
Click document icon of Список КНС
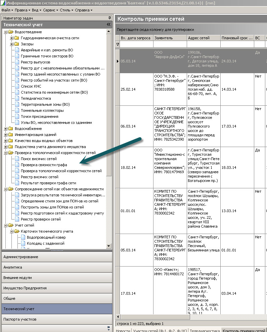pos(17,86)
